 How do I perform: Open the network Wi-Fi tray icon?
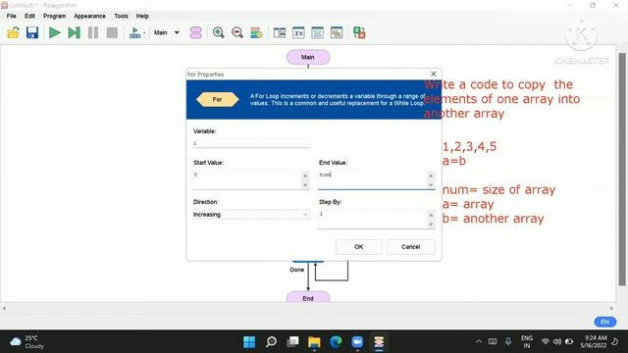click(546, 342)
